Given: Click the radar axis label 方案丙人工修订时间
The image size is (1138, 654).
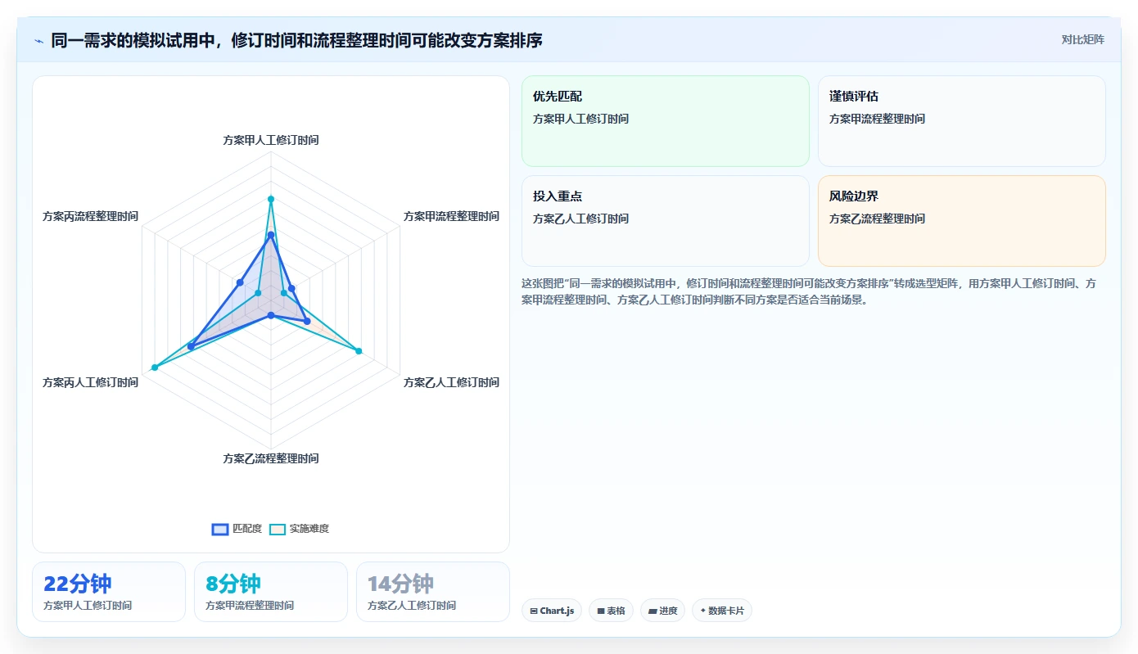Looking at the screenshot, I should 91,382.
